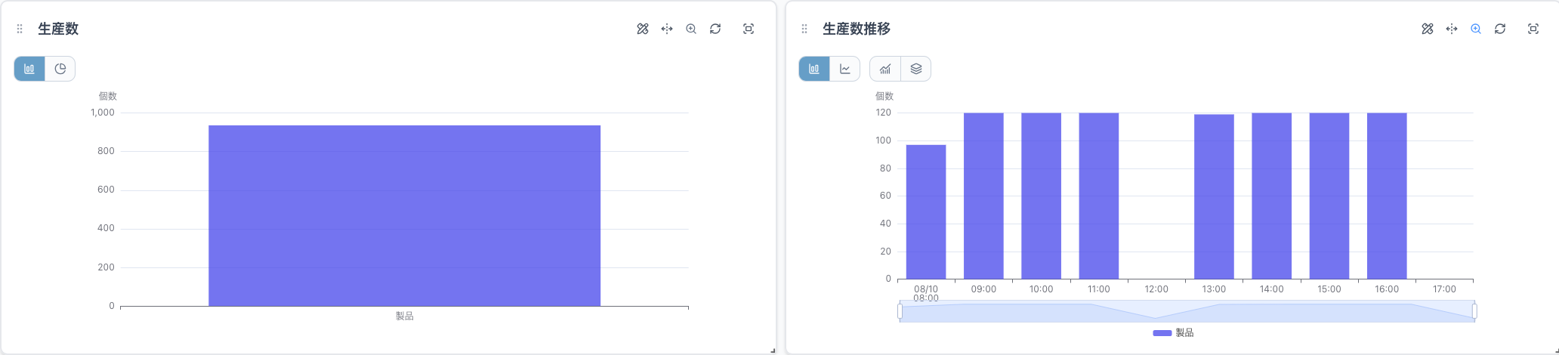Refresh the 生産数推移 panel

point(1500,29)
